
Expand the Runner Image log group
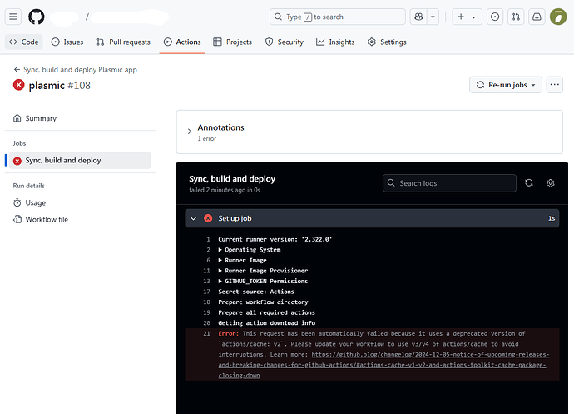click(242, 261)
